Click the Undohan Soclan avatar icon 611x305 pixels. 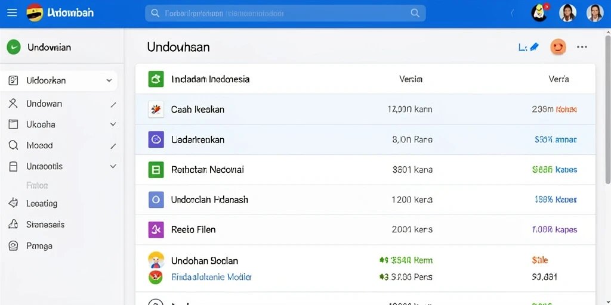[x=156, y=260]
